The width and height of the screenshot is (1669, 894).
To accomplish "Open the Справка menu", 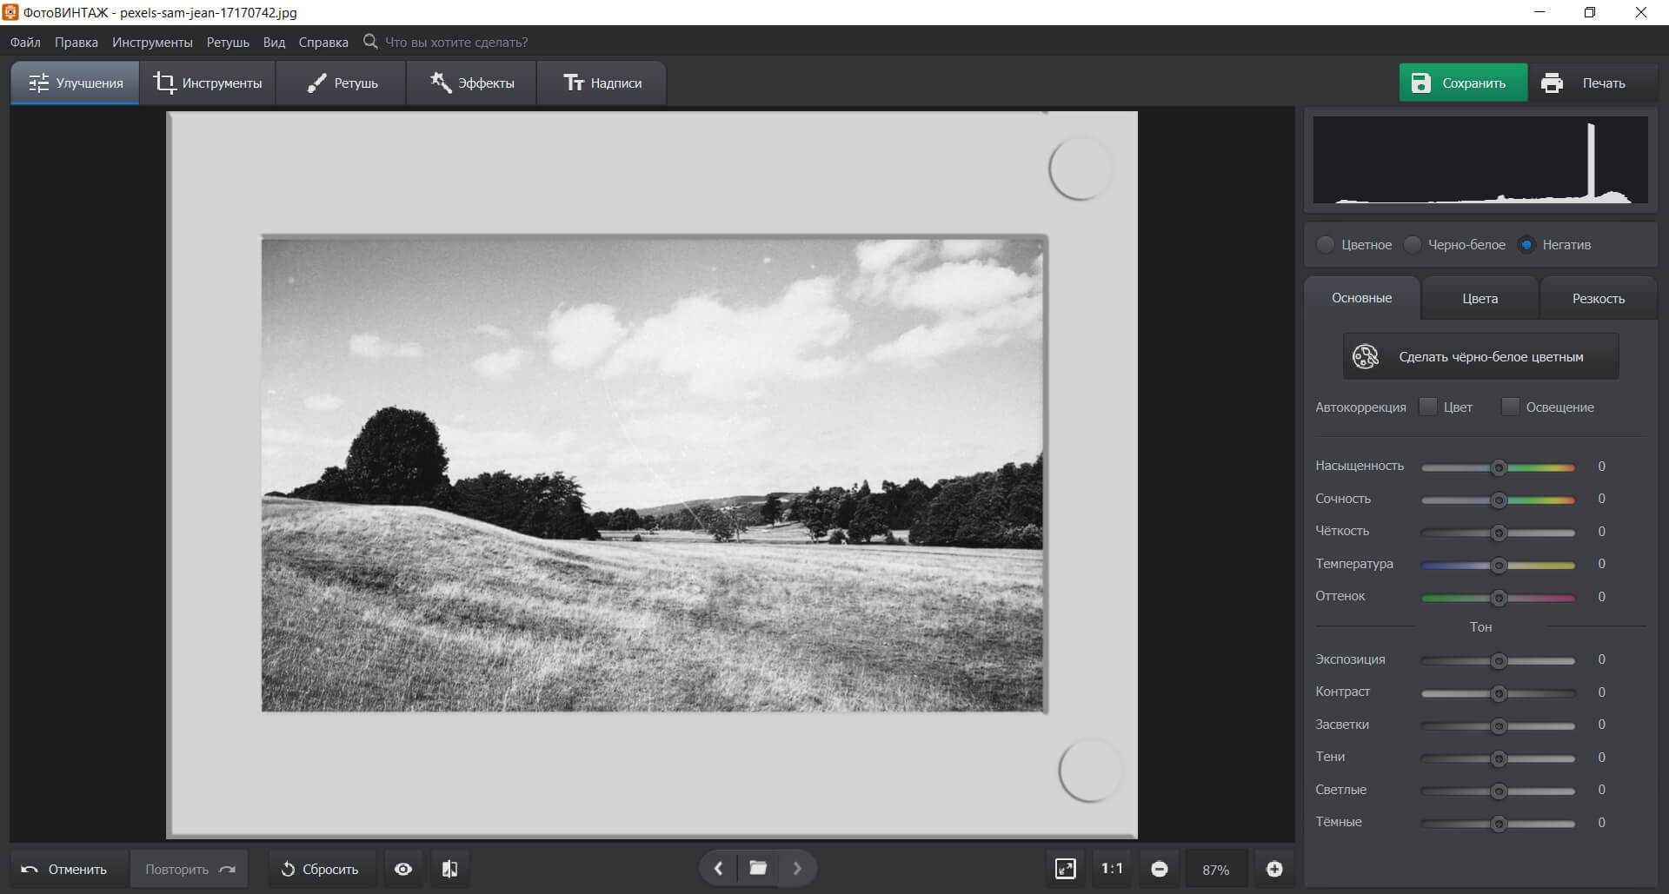I will click(323, 43).
